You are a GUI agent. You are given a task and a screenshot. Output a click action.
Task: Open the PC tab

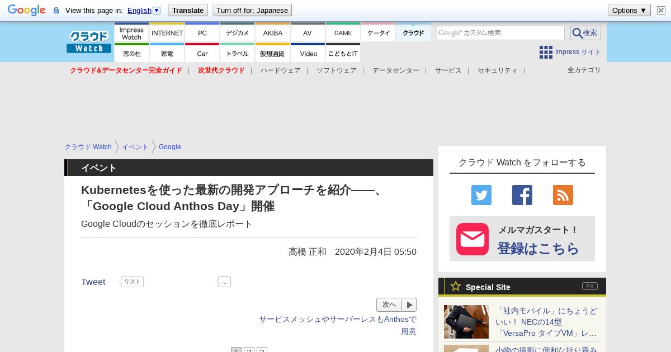pos(202,33)
